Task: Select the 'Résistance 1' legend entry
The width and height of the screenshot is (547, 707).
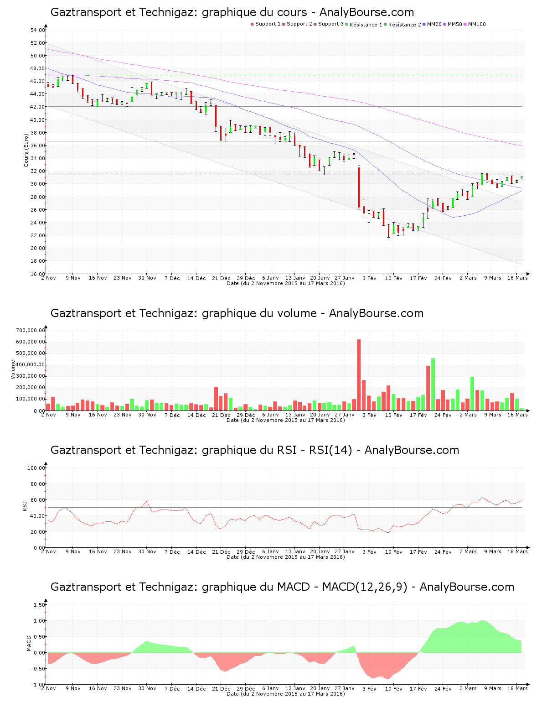Action: coord(364,24)
